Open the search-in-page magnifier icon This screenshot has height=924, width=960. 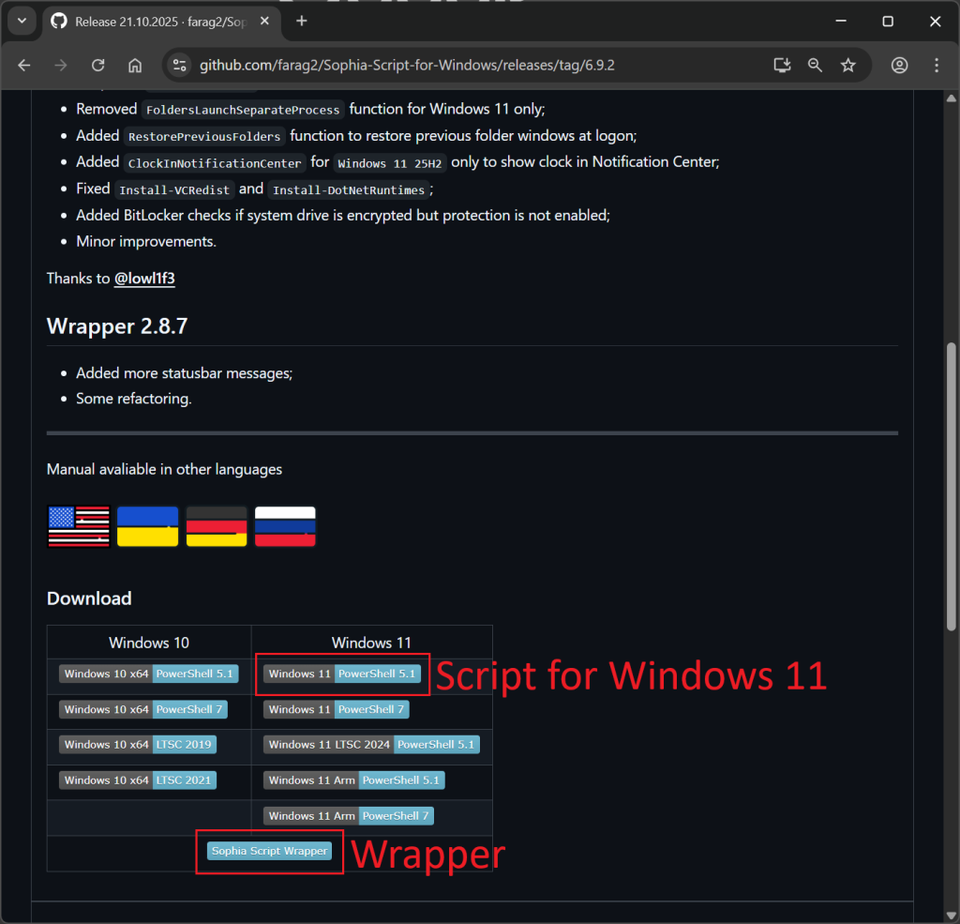(815, 65)
